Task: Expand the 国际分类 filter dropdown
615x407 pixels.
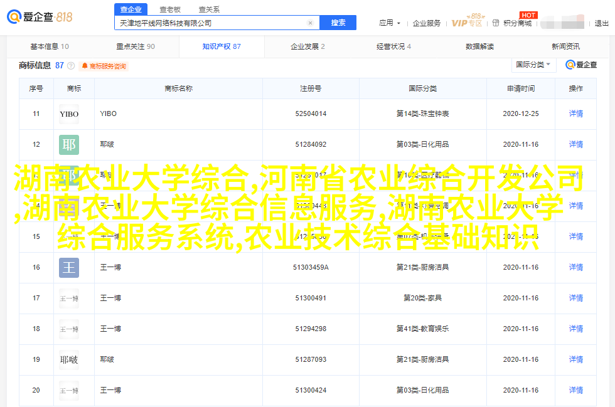Action: pyautogui.click(x=533, y=65)
